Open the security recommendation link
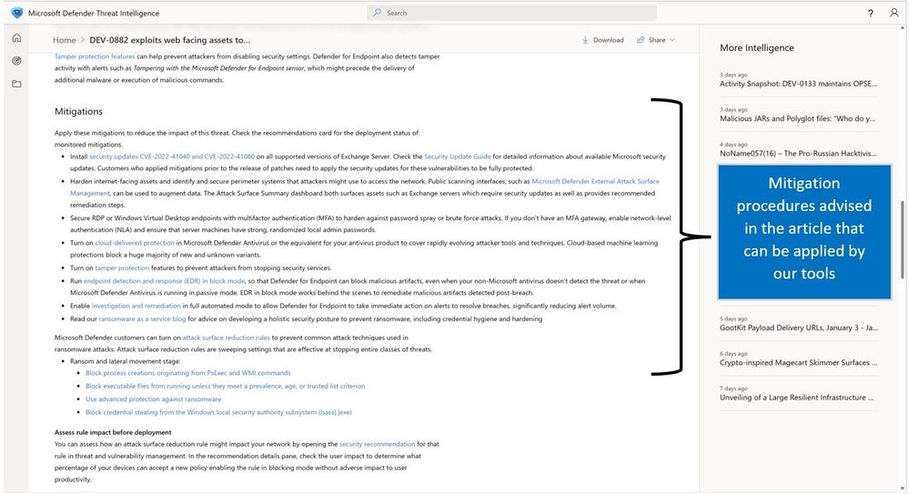 (x=377, y=444)
